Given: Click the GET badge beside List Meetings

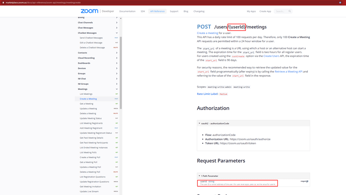Looking at the screenshot, I should coord(117,94).
